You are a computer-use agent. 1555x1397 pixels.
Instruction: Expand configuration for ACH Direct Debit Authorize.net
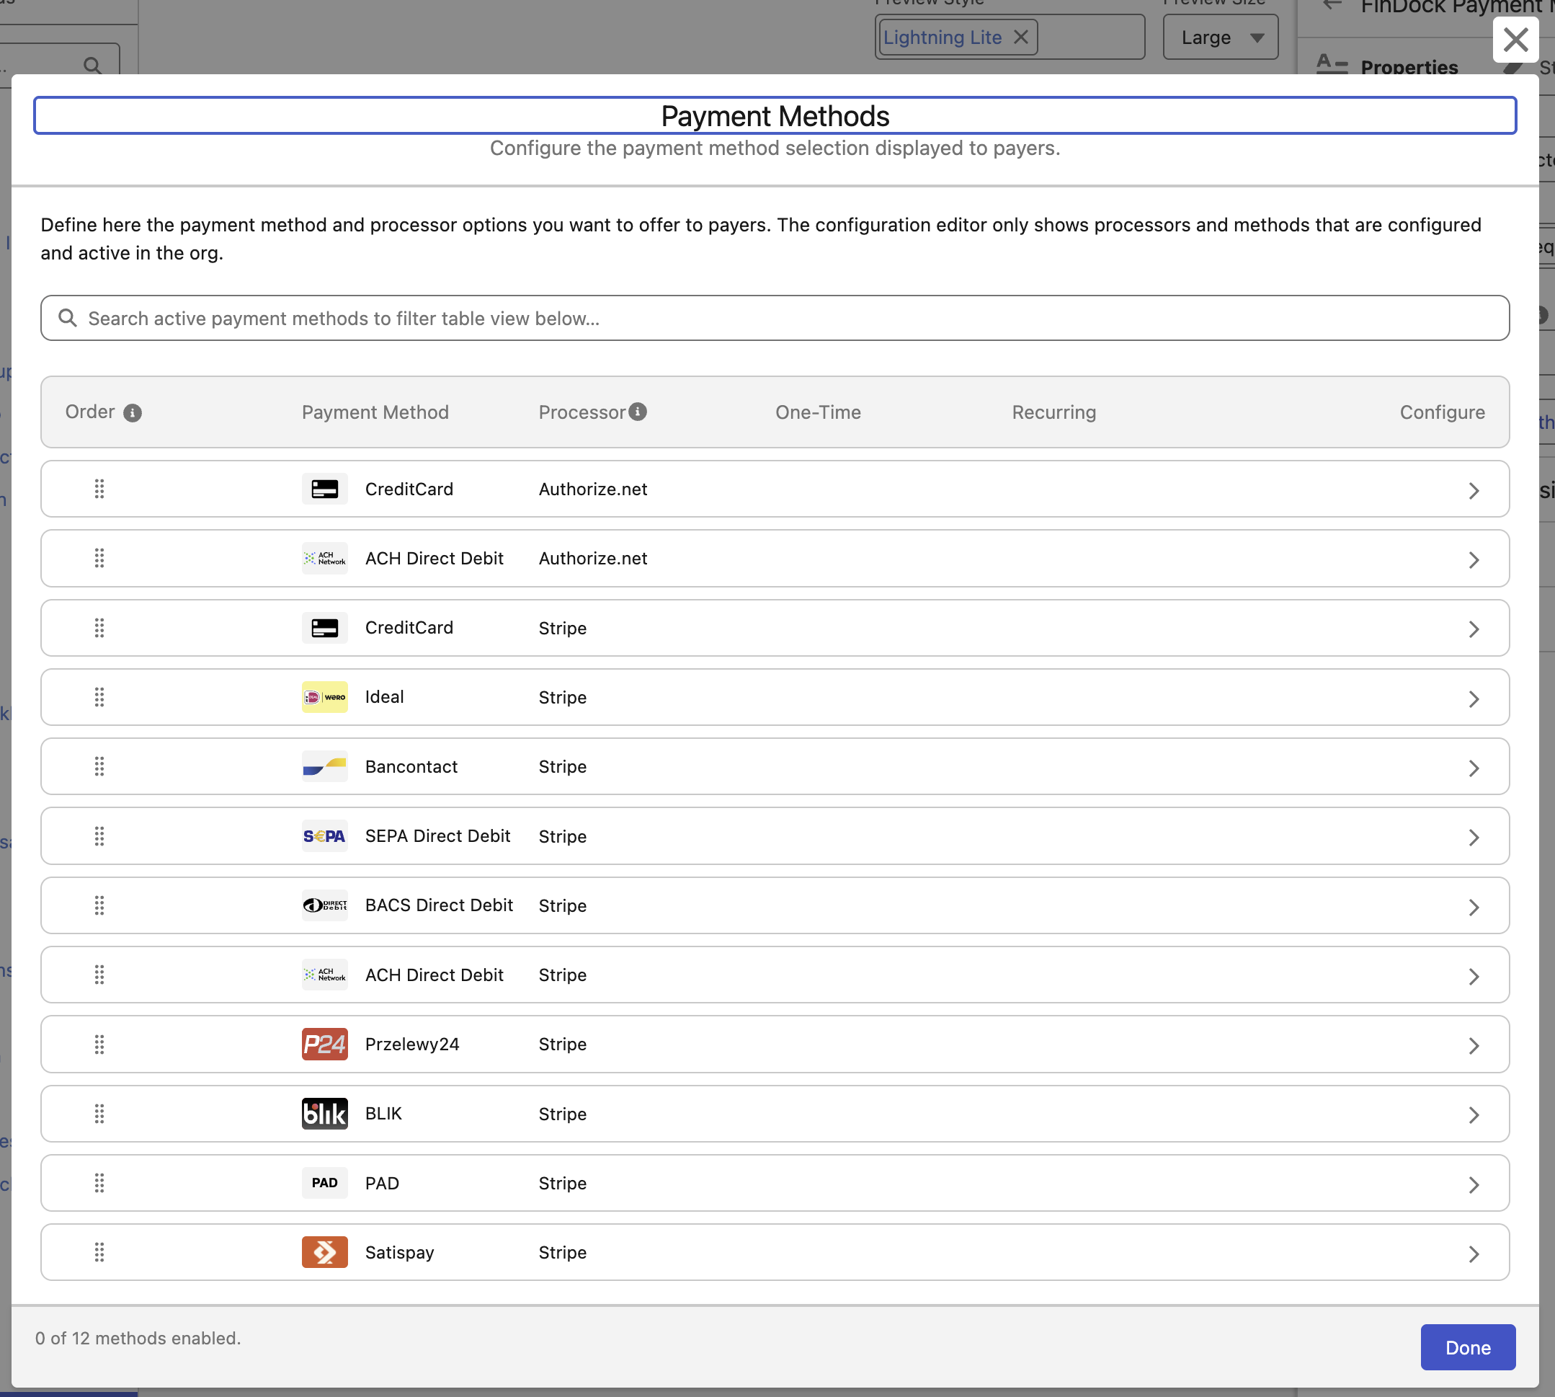point(1474,559)
